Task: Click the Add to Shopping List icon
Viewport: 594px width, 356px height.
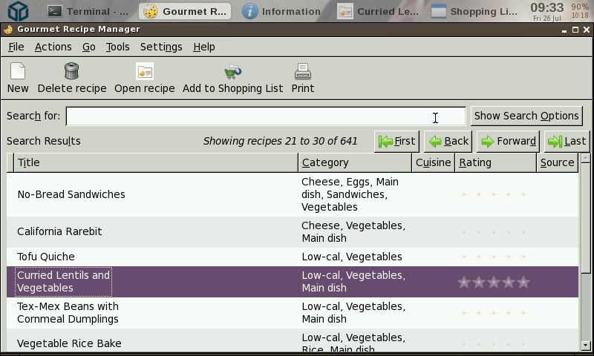Action: pyautogui.click(x=232, y=72)
